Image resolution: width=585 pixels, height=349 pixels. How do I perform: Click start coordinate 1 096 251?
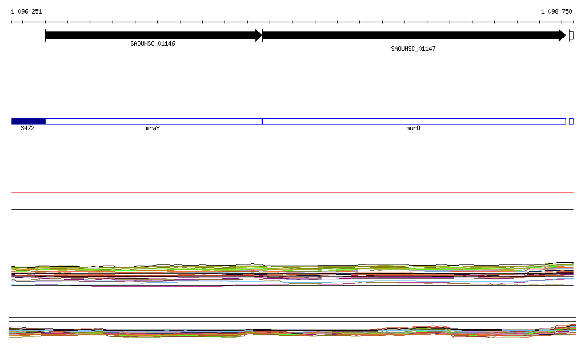(x=26, y=11)
